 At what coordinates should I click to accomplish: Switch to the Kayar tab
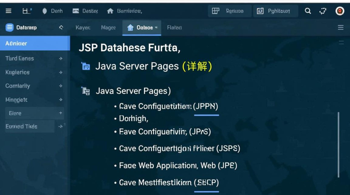(83, 28)
